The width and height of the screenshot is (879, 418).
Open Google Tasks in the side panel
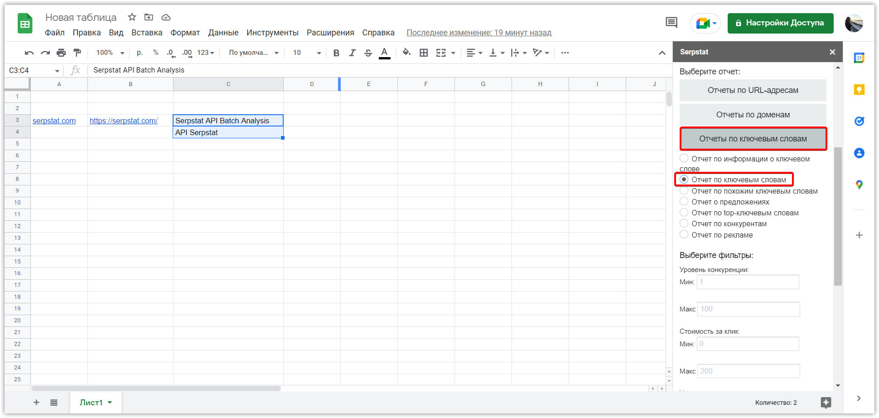point(859,121)
